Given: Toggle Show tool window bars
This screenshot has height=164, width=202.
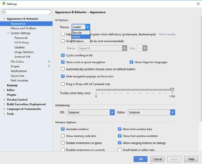Looking at the screenshot, I should coord(120,129).
